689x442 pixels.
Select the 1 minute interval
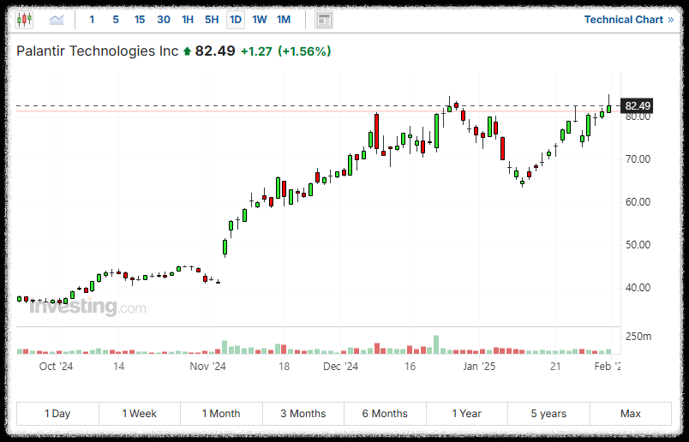pos(92,20)
